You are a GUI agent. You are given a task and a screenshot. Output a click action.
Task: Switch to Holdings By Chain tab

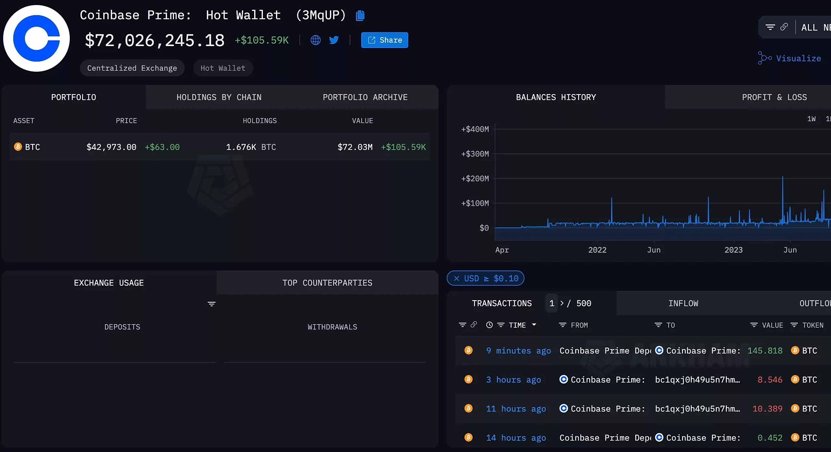point(219,97)
